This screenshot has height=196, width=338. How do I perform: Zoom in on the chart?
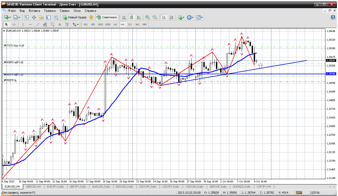coord(147,17)
